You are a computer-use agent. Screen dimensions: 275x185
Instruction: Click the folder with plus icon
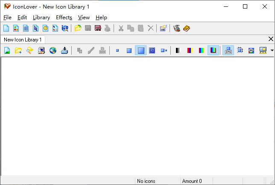pos(18,50)
